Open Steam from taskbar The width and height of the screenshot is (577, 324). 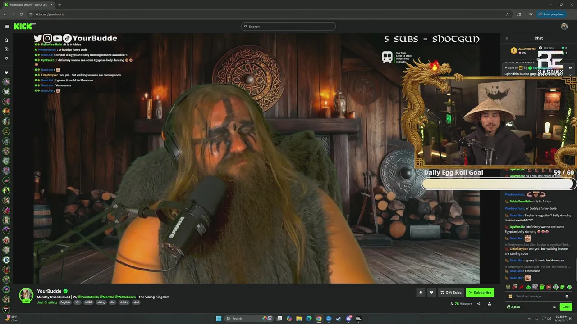(339, 319)
